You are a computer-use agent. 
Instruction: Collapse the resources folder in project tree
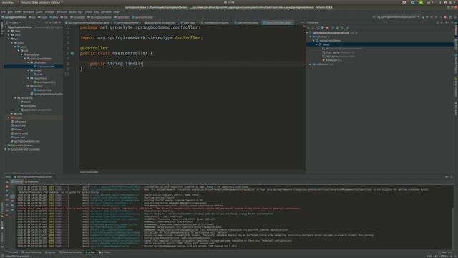[x=16, y=98]
